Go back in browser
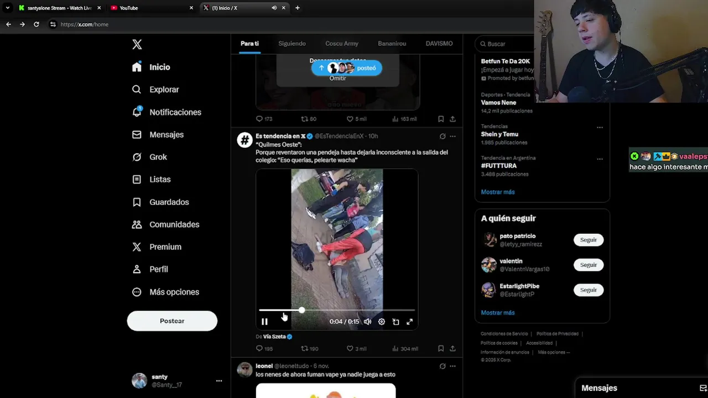Image resolution: width=708 pixels, height=398 pixels. pyautogui.click(x=8, y=24)
